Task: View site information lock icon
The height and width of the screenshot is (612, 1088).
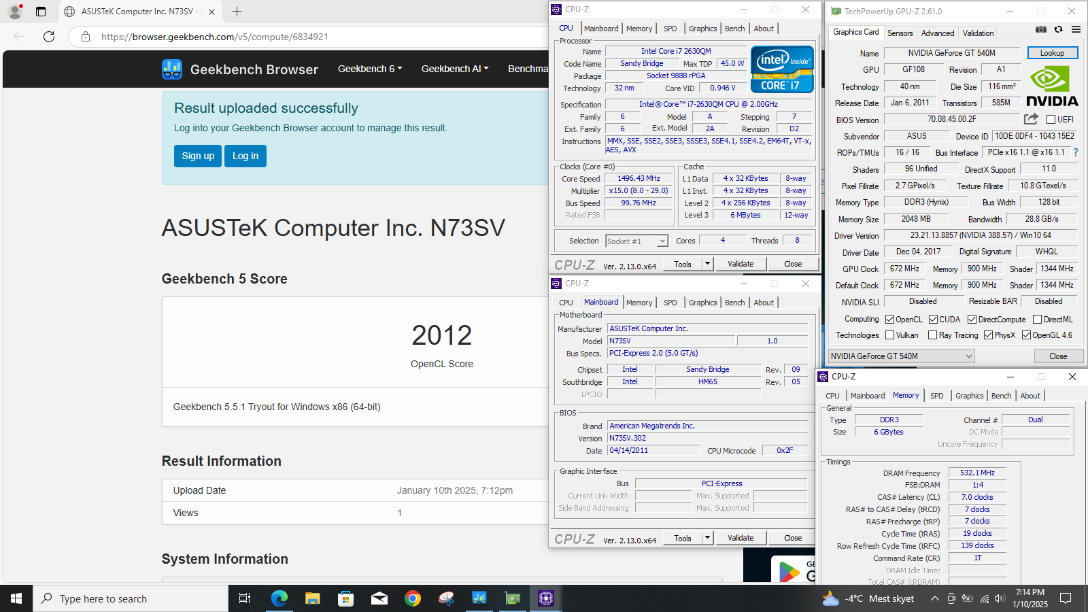Action: (x=86, y=37)
